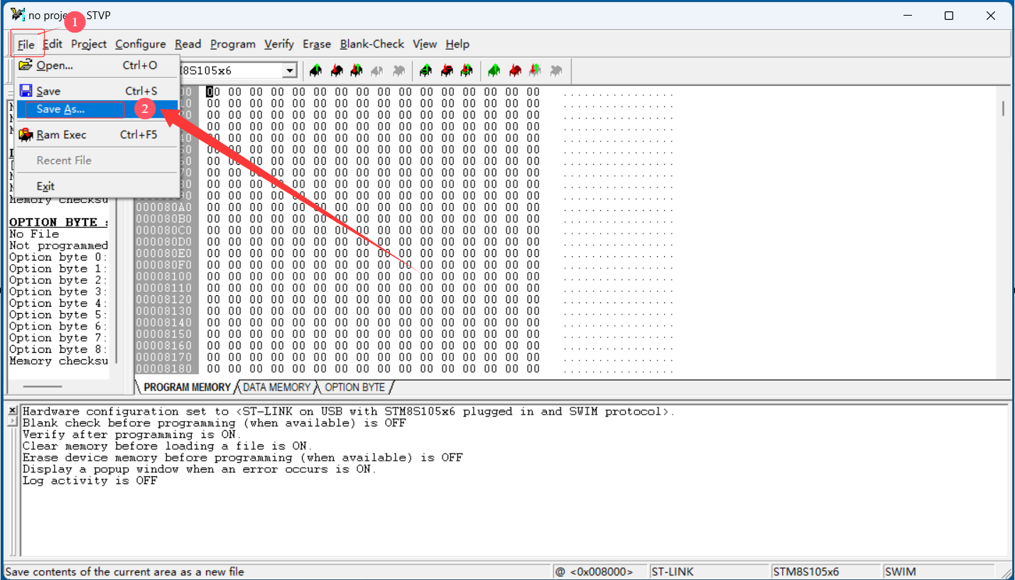This screenshot has width=1015, height=580.
Task: Switch to the DATA MEMORY tab
Action: coord(276,387)
